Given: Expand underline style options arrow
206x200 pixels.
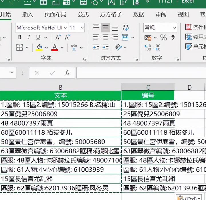Looking at the screenshot, I should click(45, 38).
